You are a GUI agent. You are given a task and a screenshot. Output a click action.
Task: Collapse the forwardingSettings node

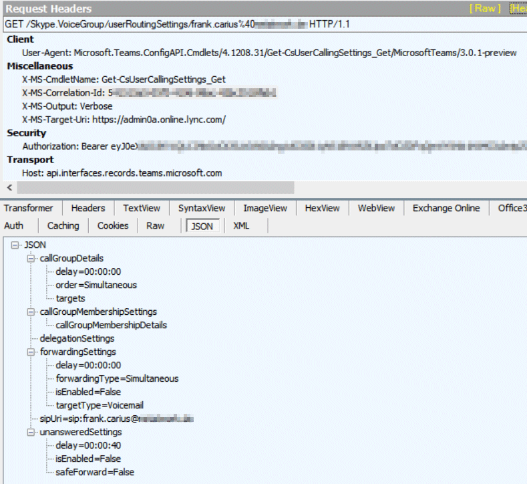30,352
